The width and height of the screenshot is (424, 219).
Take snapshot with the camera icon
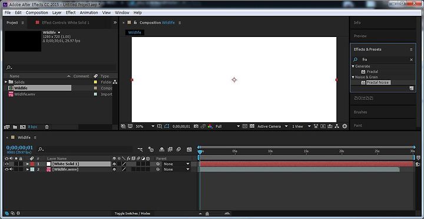click(196, 126)
